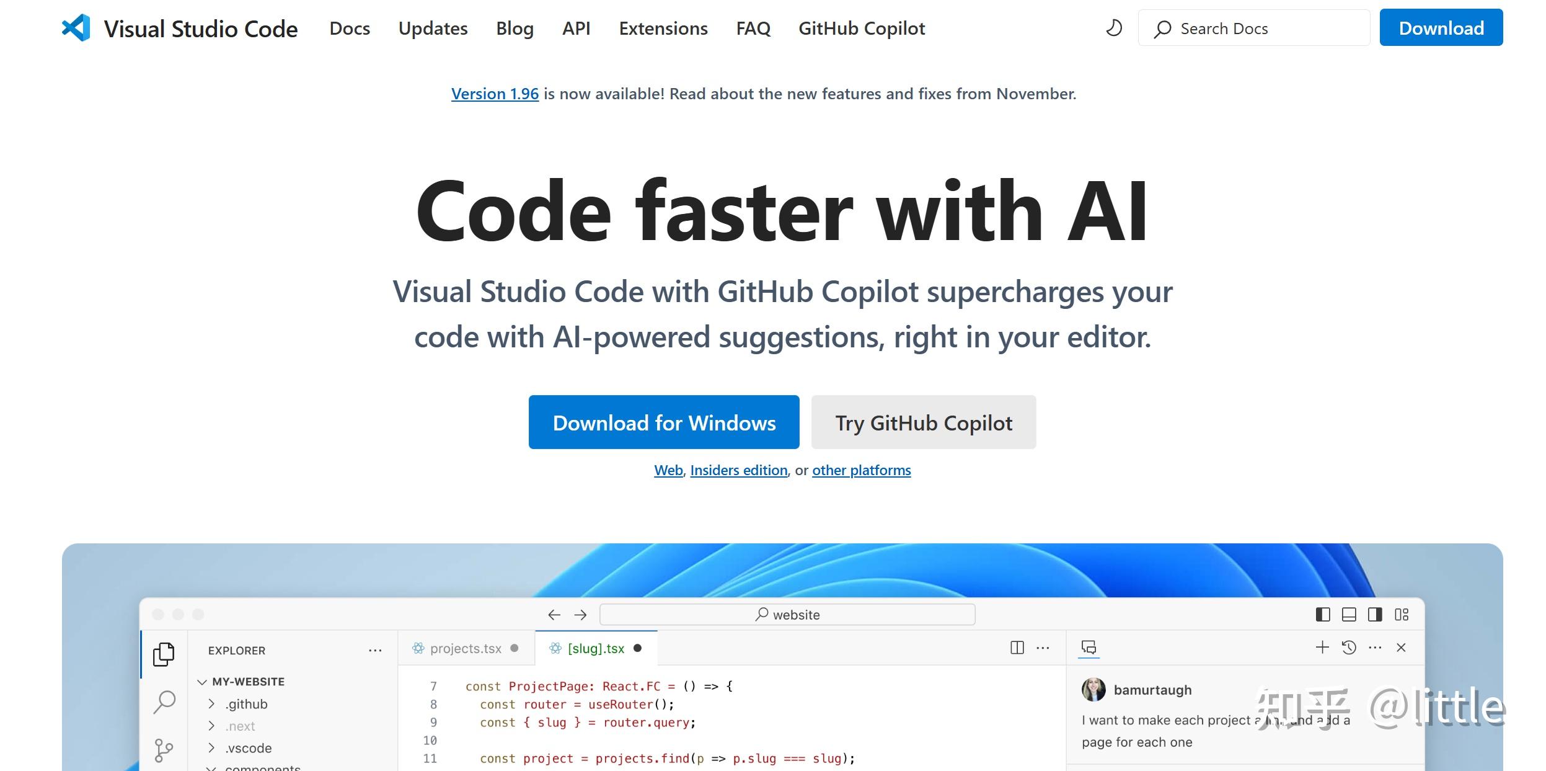This screenshot has width=1546, height=771.
Task: Toggle dark theme with moon icon
Action: 1114,28
